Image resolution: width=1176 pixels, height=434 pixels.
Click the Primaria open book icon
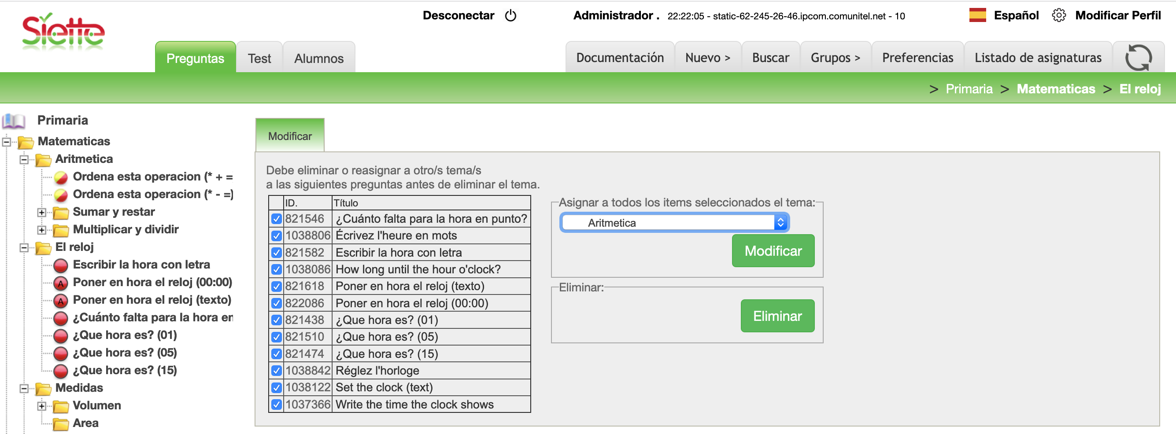coord(14,121)
